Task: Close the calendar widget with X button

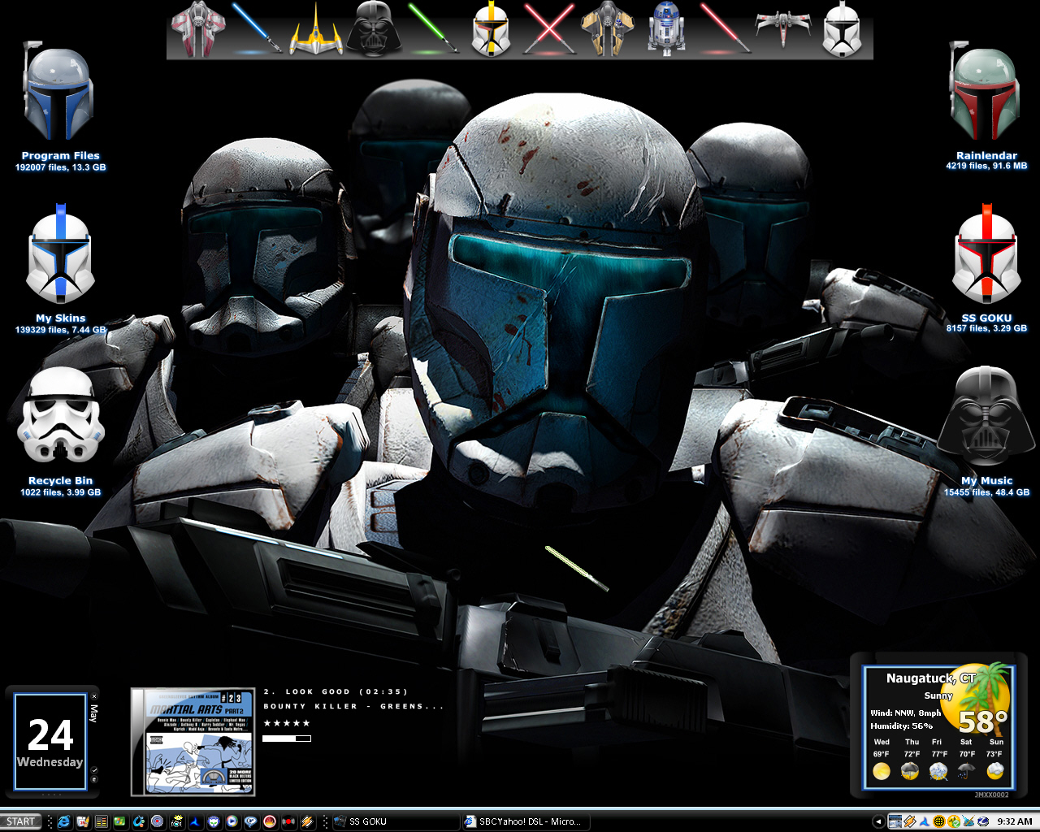Action: pos(94,696)
